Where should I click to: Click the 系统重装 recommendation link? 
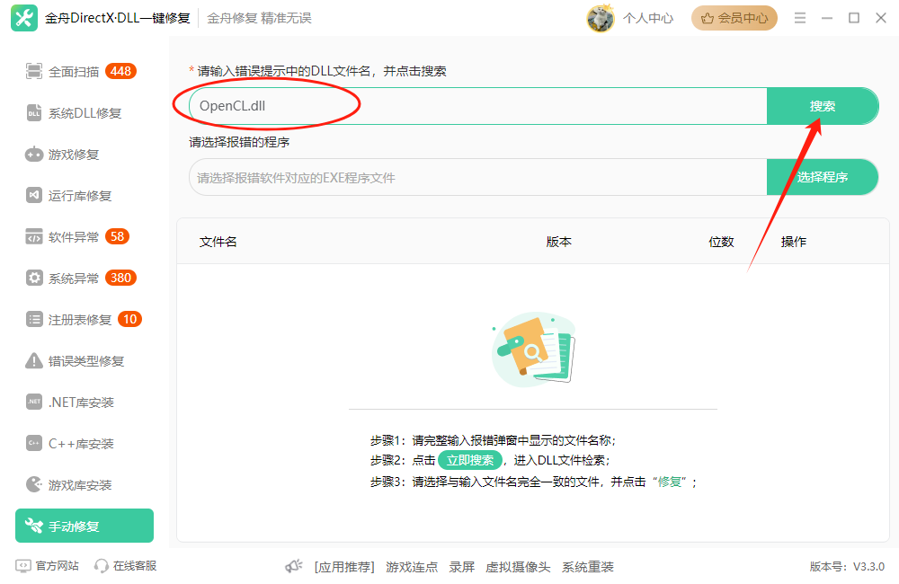click(x=588, y=567)
